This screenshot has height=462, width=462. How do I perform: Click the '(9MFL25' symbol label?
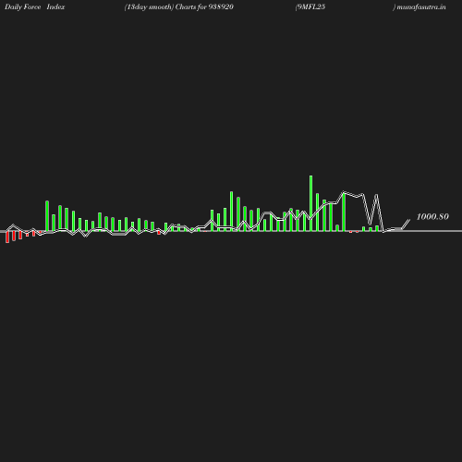click(x=310, y=7)
